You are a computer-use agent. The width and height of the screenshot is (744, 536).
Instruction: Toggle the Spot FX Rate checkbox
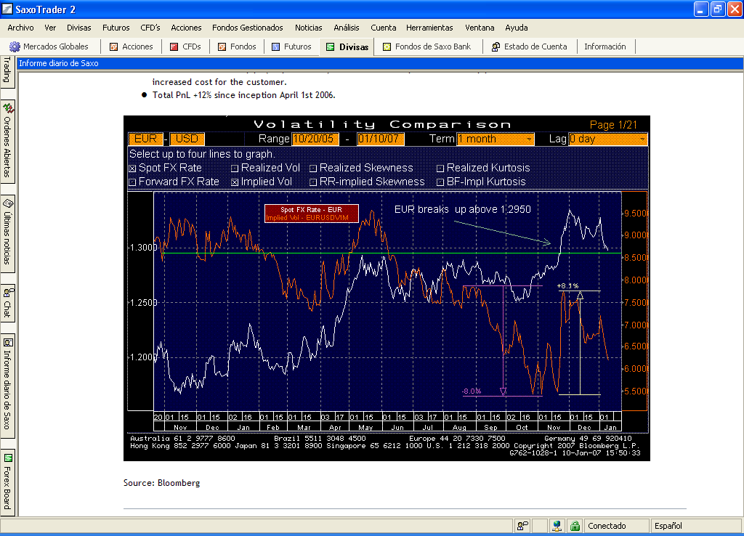[132, 168]
